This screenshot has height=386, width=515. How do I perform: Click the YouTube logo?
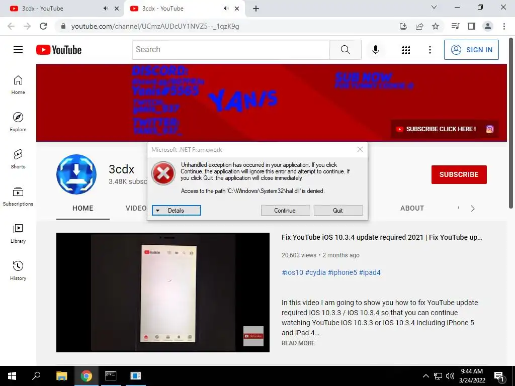(59, 50)
